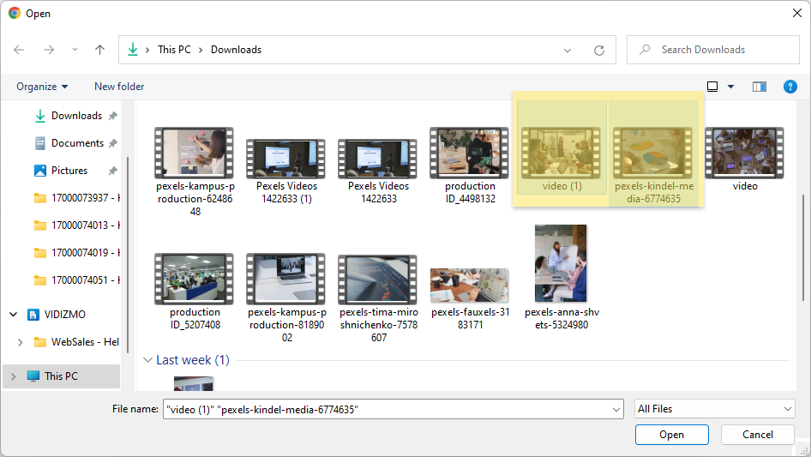Collapse the VIDIZMO tree node

(x=13, y=315)
